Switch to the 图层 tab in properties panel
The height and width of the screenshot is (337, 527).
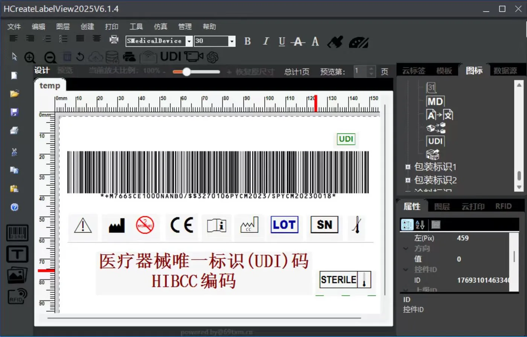tap(442, 206)
